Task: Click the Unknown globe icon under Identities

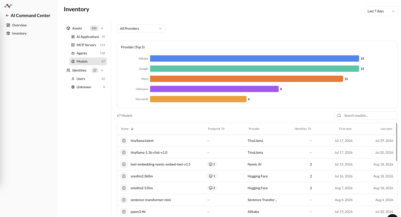Action: click(x=73, y=87)
